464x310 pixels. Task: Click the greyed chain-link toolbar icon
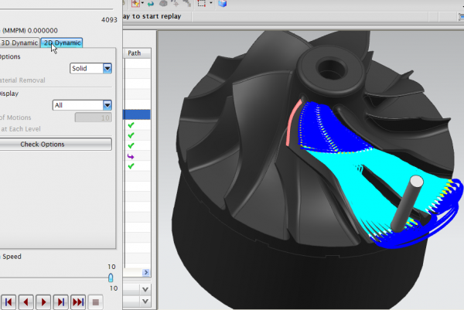coord(187,3)
